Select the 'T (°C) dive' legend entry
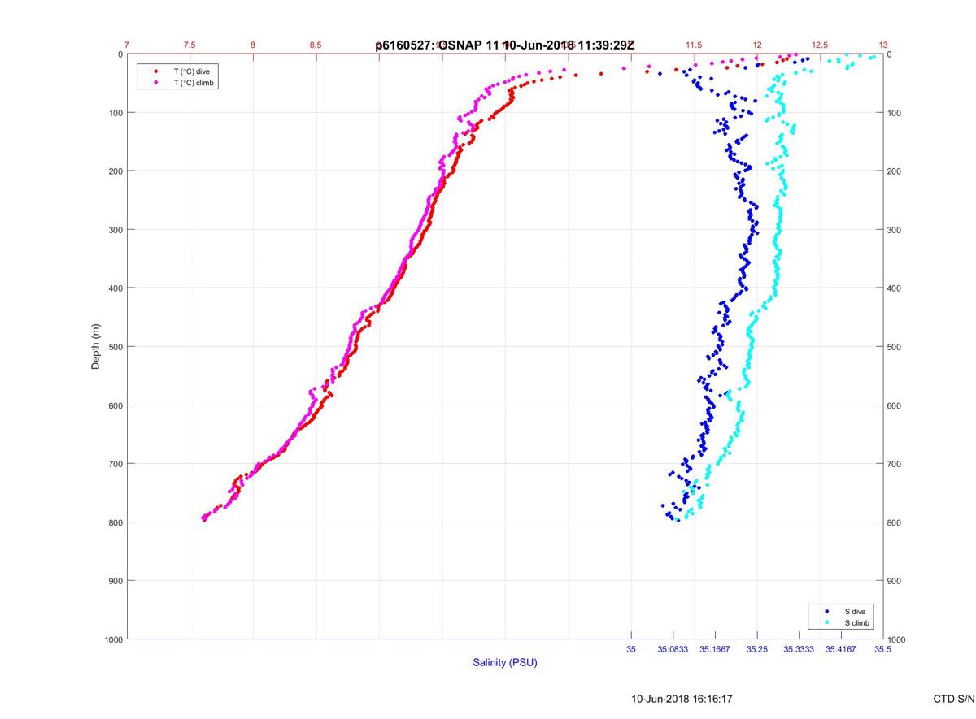This screenshot has width=976, height=719. [191, 71]
